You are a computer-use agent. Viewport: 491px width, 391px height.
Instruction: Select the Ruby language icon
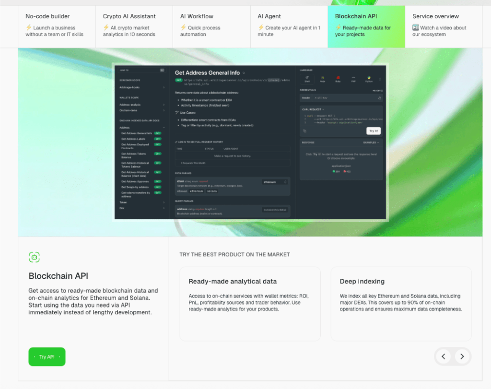[x=338, y=78]
